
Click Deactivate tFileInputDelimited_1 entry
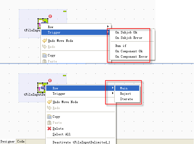(81, 142)
